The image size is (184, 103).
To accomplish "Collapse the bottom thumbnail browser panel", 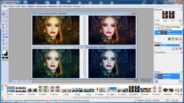I will click(5, 86).
